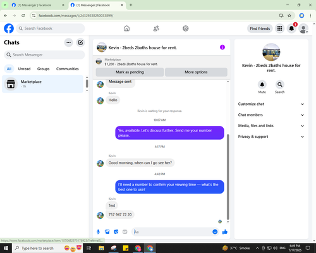Click the chat list scrollbar
The height and width of the screenshot is (253, 316).
[x=87, y=83]
